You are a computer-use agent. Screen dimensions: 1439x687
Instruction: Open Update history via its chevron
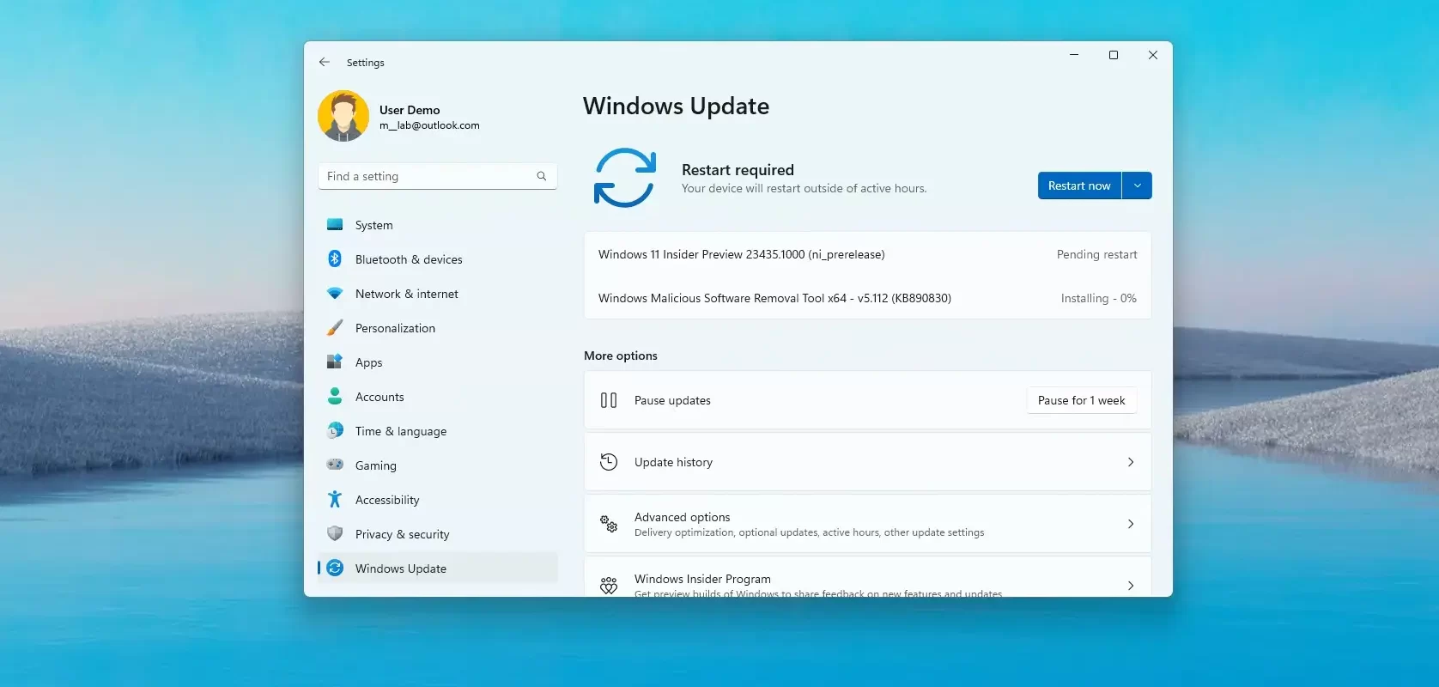coord(1131,462)
